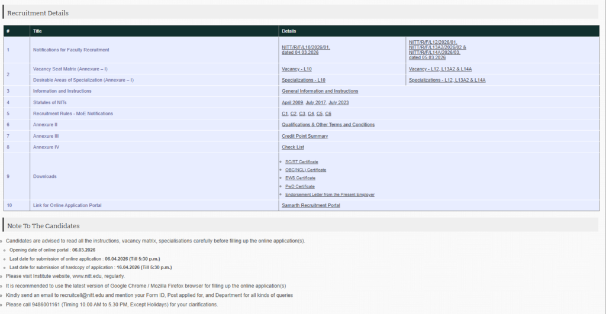Screen dimensions: 606x314
Task: Open the NITT/R/F/L10/2026/01 notification link
Action: (305, 47)
